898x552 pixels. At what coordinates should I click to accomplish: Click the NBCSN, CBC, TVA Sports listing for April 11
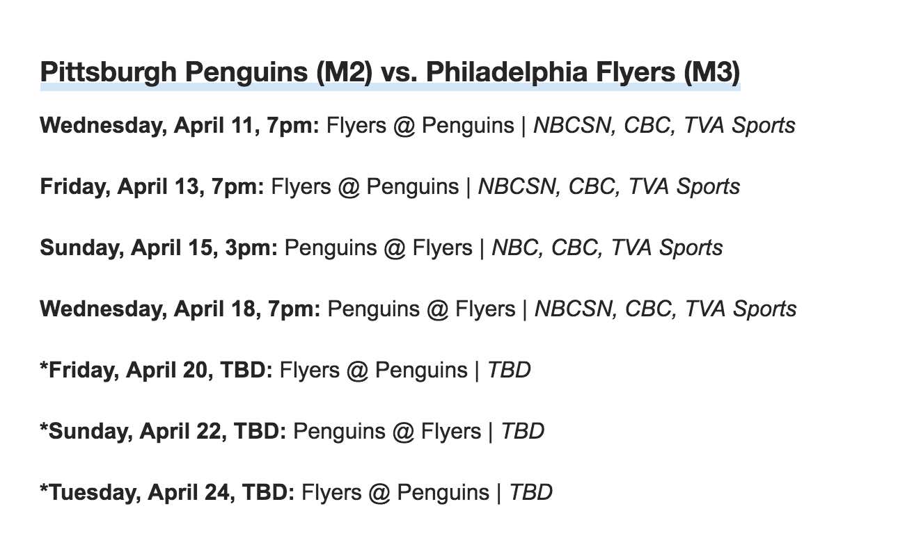[664, 126]
